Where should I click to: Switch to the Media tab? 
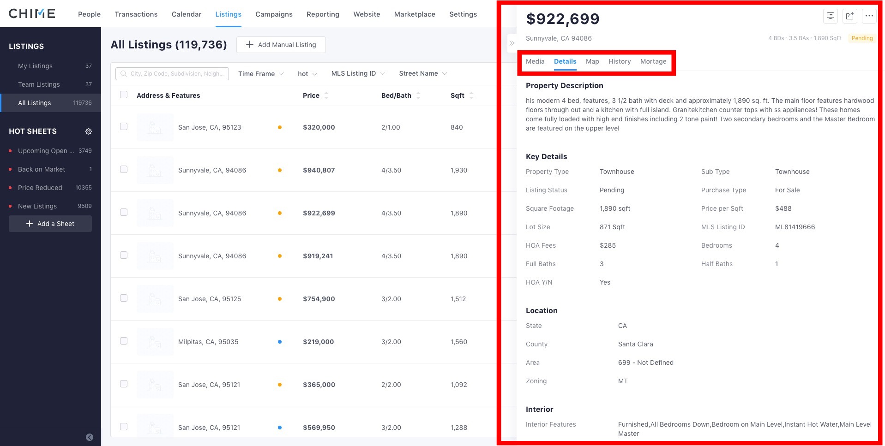[x=535, y=61]
